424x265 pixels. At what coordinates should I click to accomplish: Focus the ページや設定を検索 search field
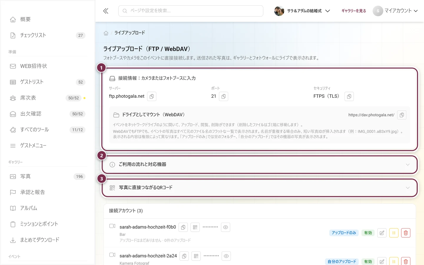tap(191, 11)
